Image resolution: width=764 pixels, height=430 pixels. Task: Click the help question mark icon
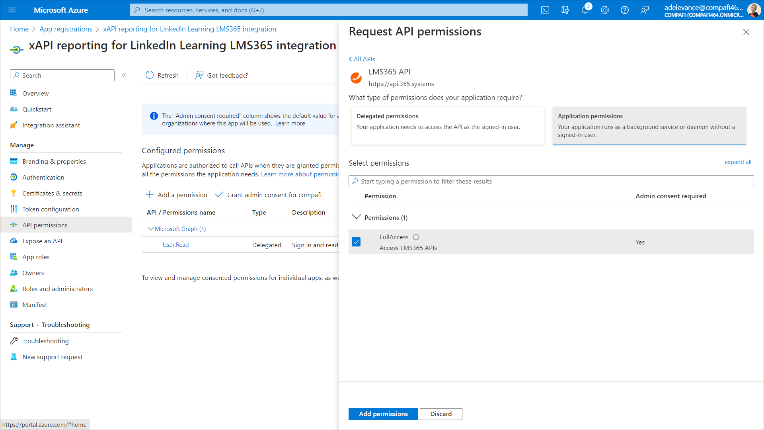625,10
